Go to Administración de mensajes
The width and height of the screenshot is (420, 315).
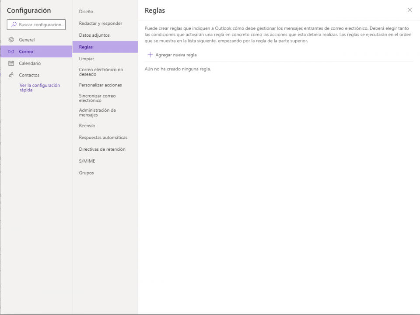click(97, 112)
